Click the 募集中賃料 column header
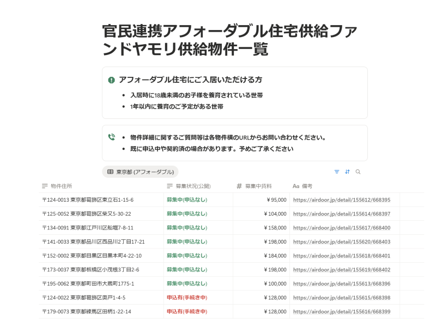Viewport: 436px width, 327px height. (262, 186)
